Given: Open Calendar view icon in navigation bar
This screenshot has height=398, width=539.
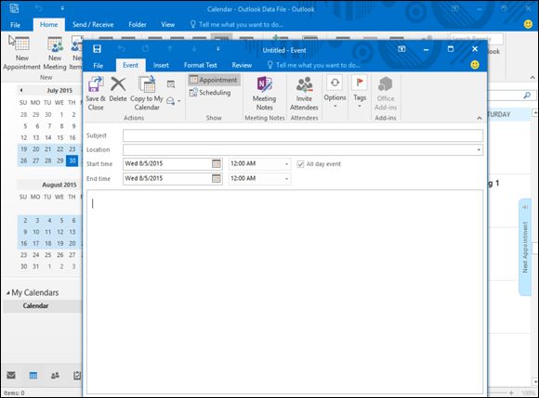Looking at the screenshot, I should click(x=33, y=376).
